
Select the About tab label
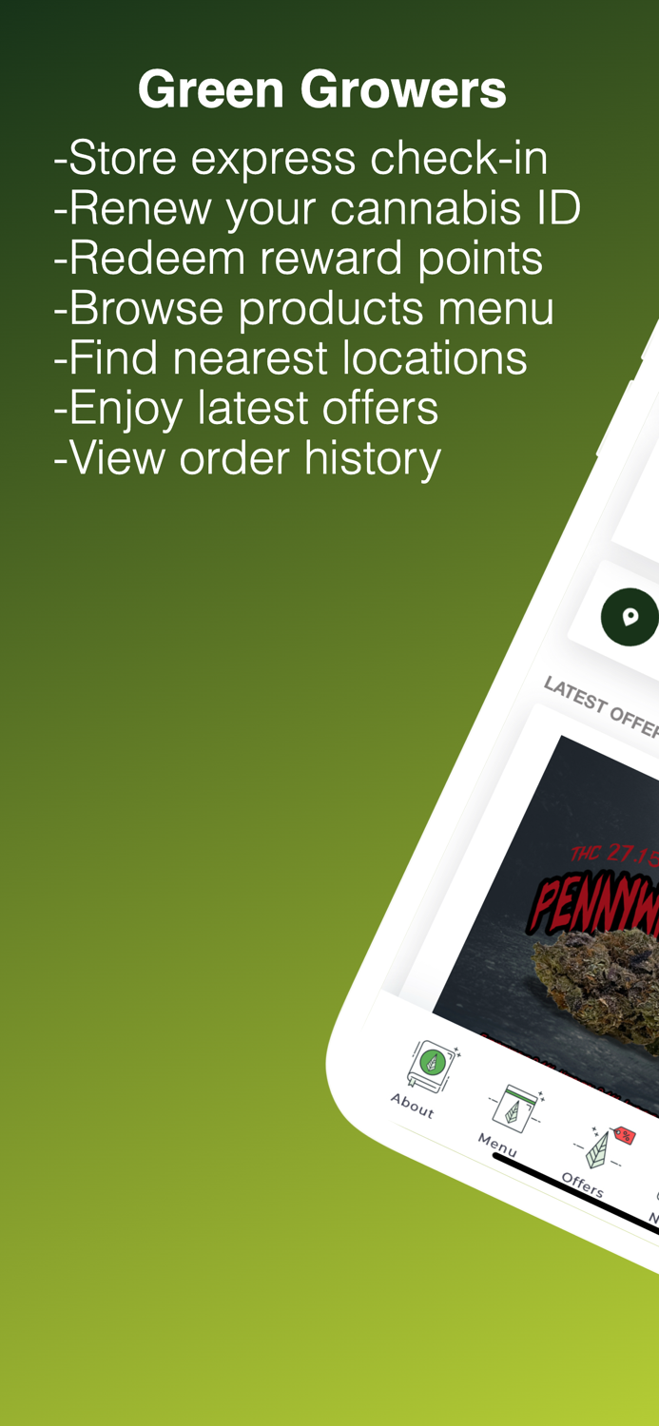pyautogui.click(x=412, y=1106)
